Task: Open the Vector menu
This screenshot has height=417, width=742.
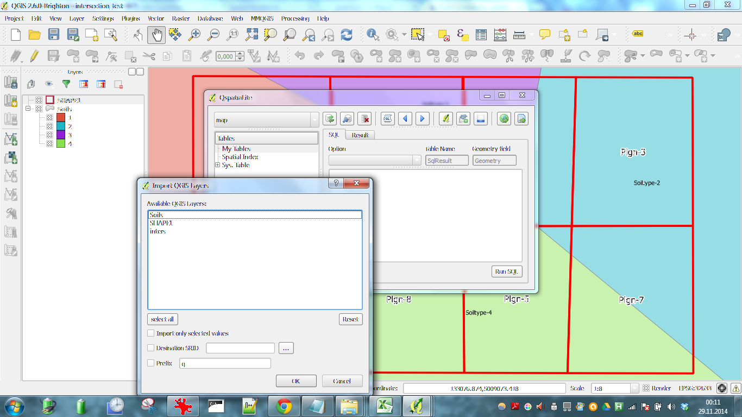Action: click(156, 18)
